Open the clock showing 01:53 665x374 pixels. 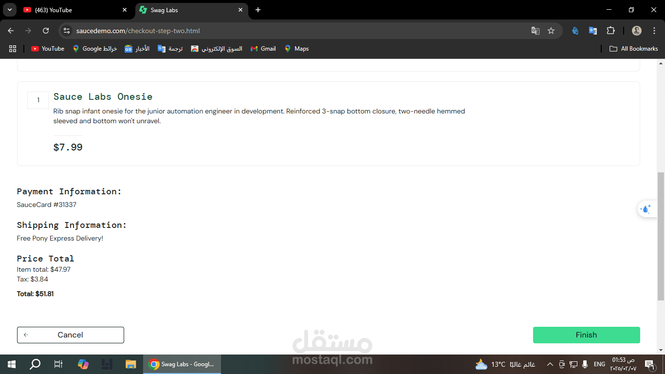pos(623,364)
